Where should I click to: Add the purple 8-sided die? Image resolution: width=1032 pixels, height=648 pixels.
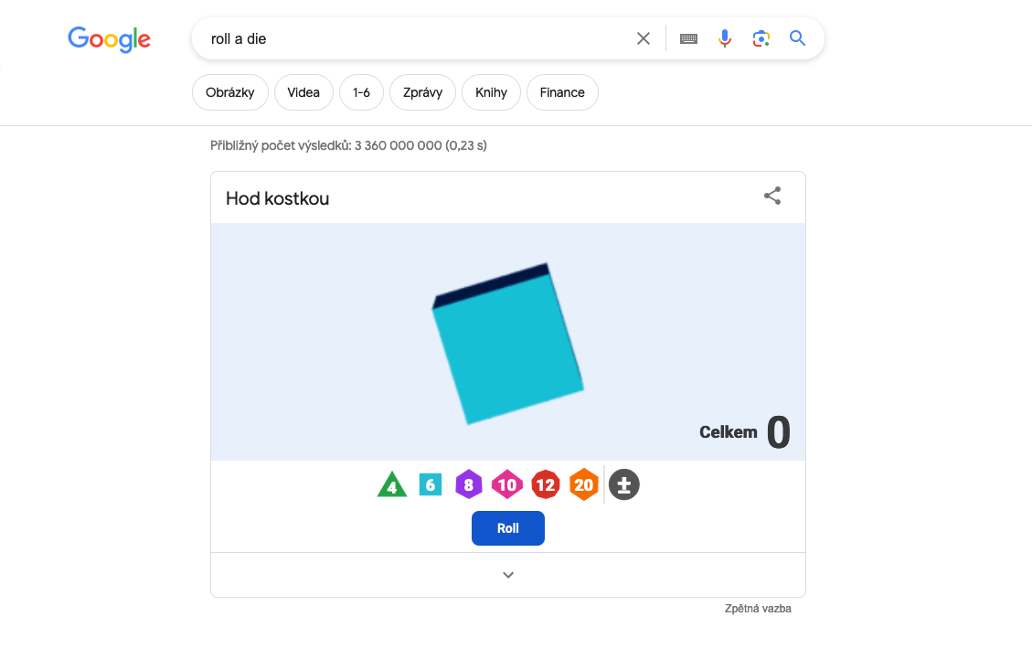[469, 484]
